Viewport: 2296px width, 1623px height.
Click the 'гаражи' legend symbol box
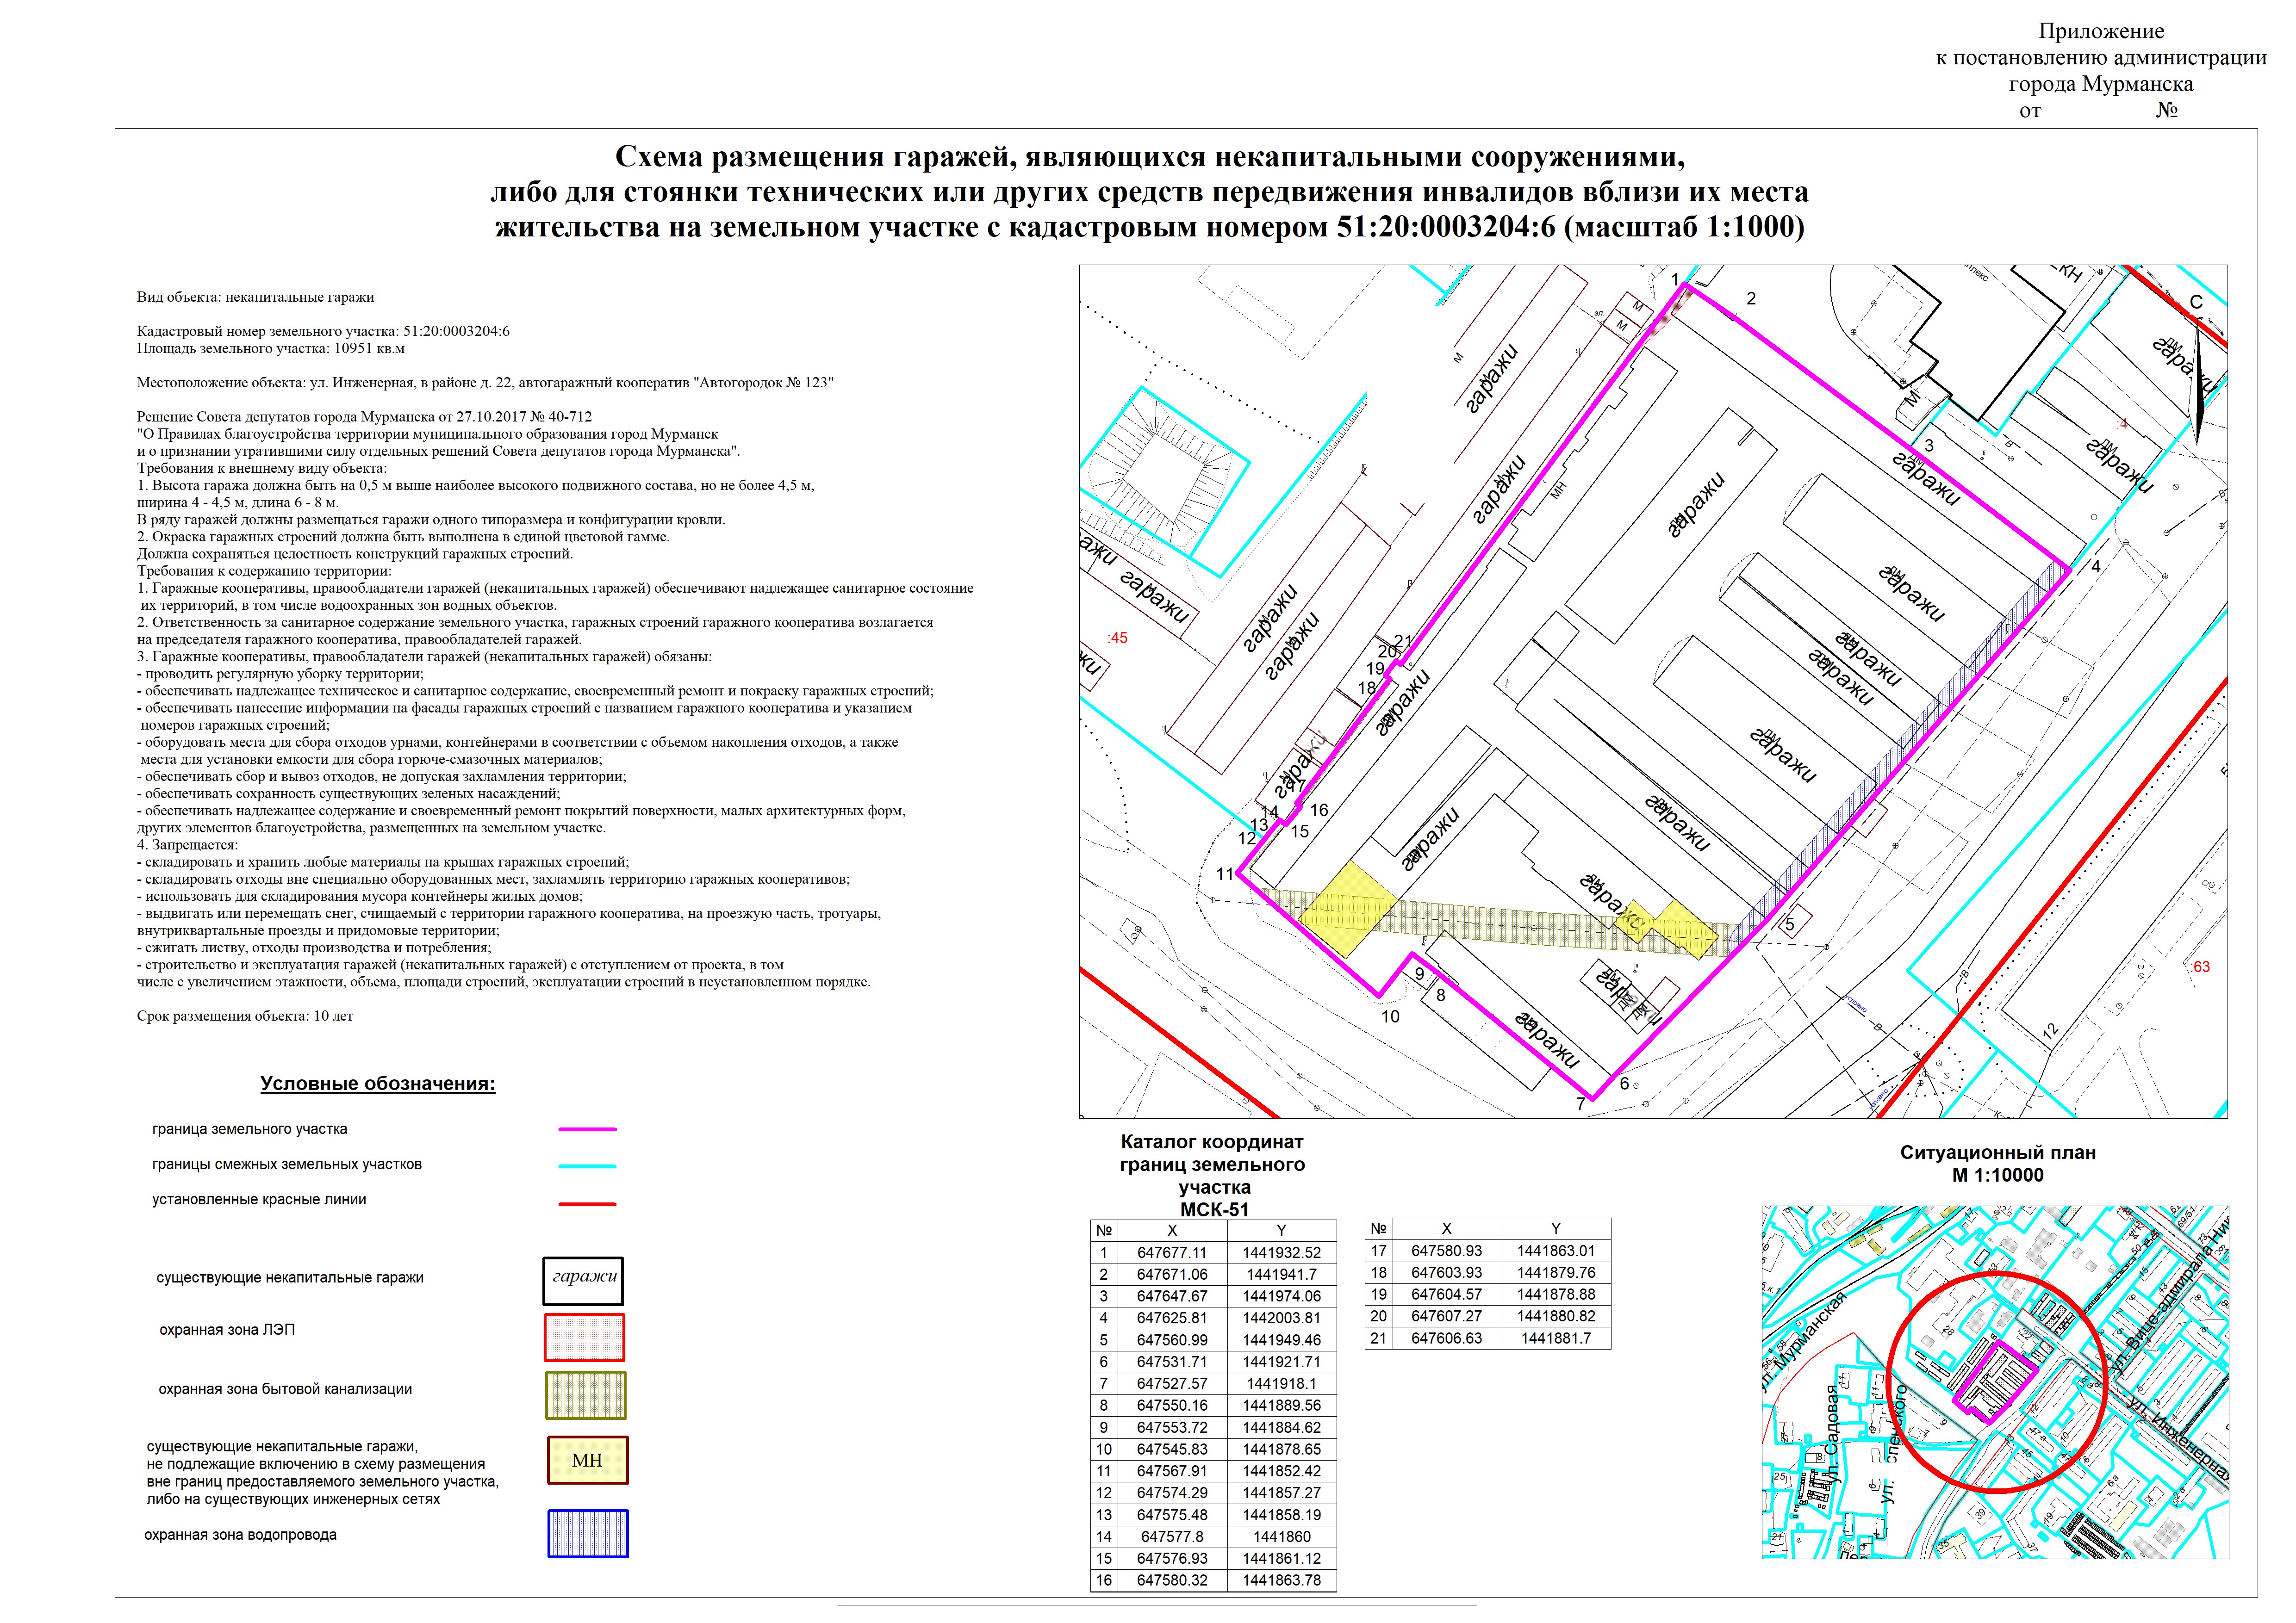click(583, 1280)
